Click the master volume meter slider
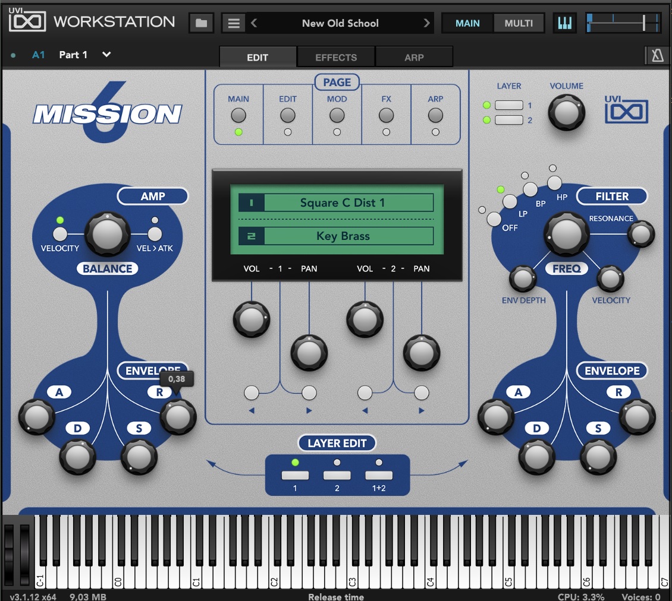The height and width of the screenshot is (601, 672). tap(623, 22)
